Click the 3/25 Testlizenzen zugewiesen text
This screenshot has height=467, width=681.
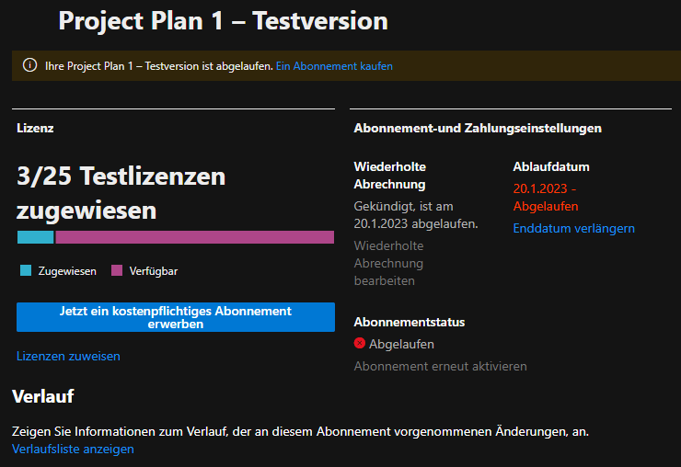[121, 193]
